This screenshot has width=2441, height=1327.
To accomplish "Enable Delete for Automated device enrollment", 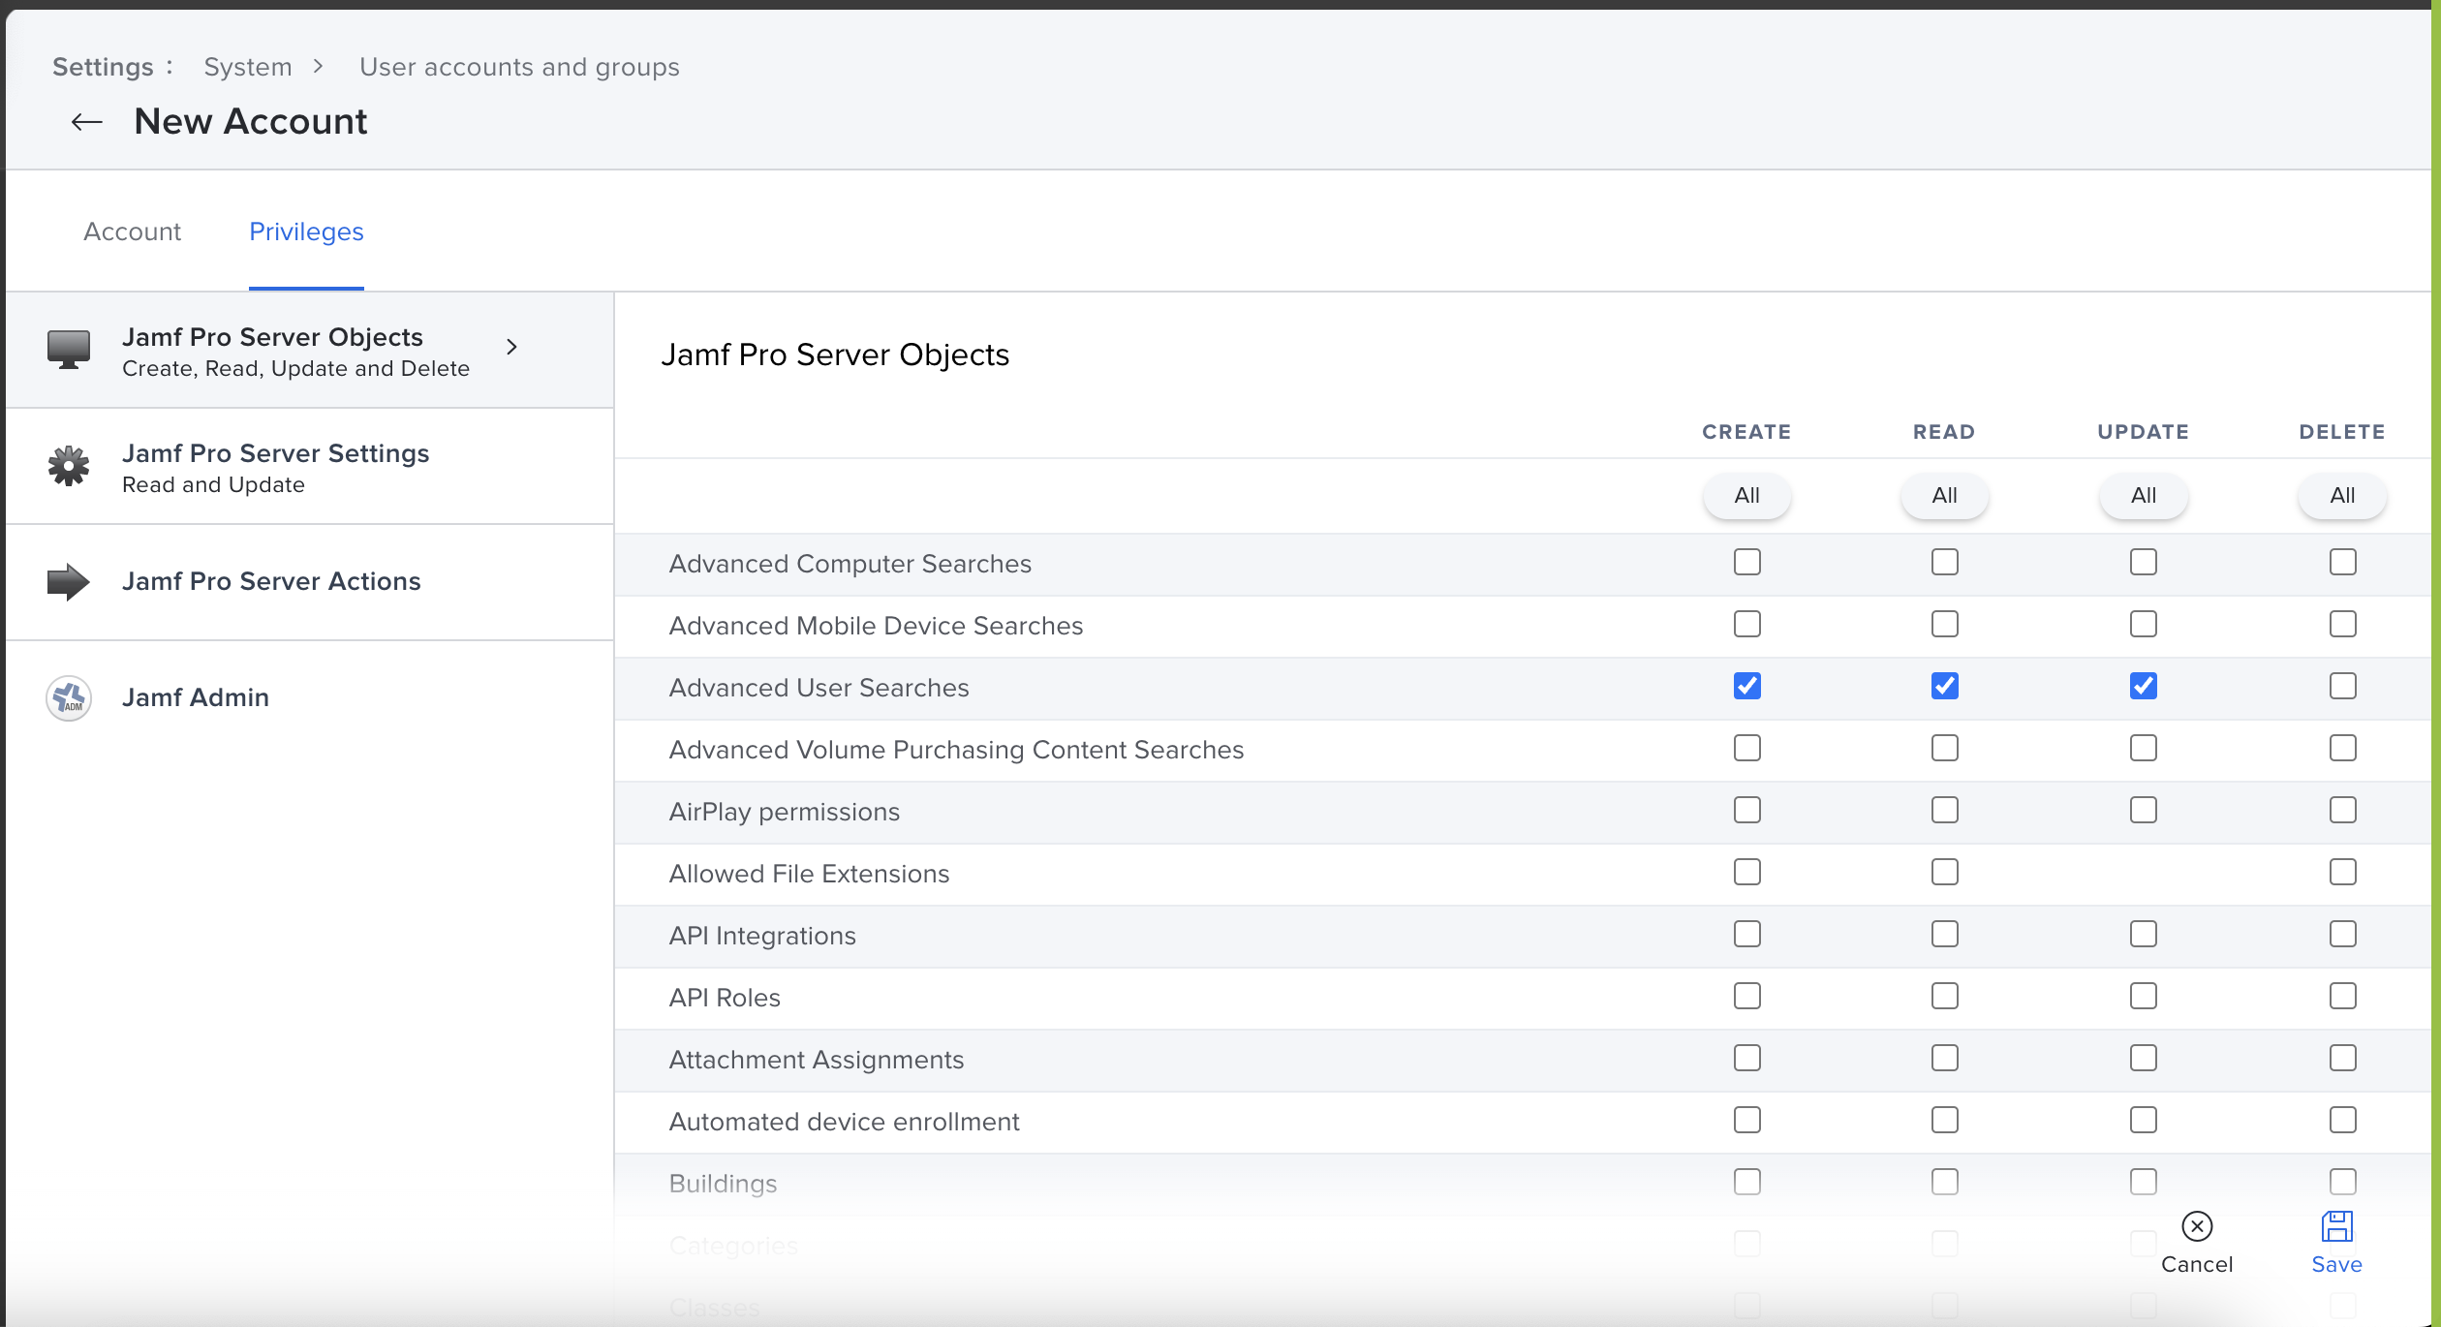I will 2343,1120.
